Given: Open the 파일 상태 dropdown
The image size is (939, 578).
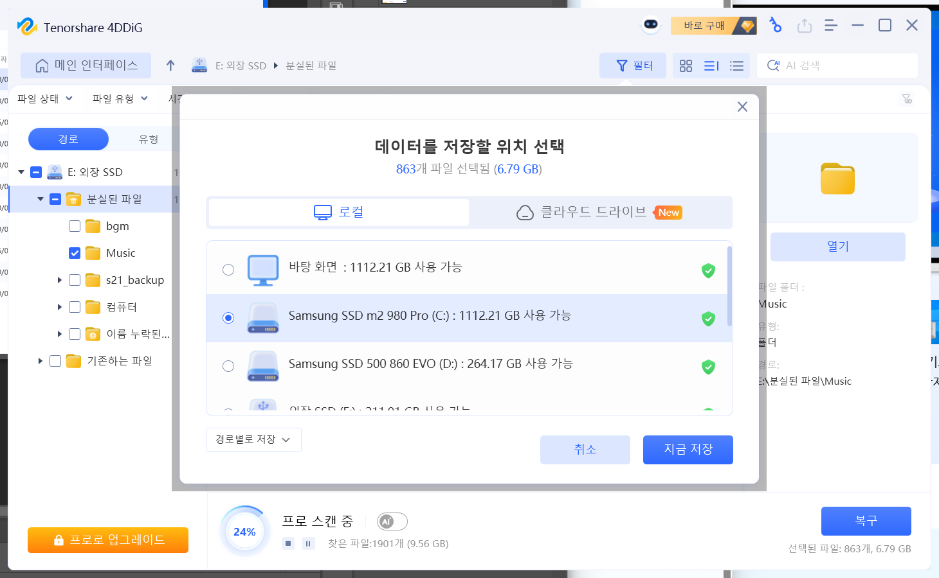Looking at the screenshot, I should [45, 98].
